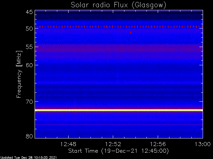This screenshot has height=159, width=213.
Task: Click the isolated red spot near 51 MHz
Action: click(130, 32)
